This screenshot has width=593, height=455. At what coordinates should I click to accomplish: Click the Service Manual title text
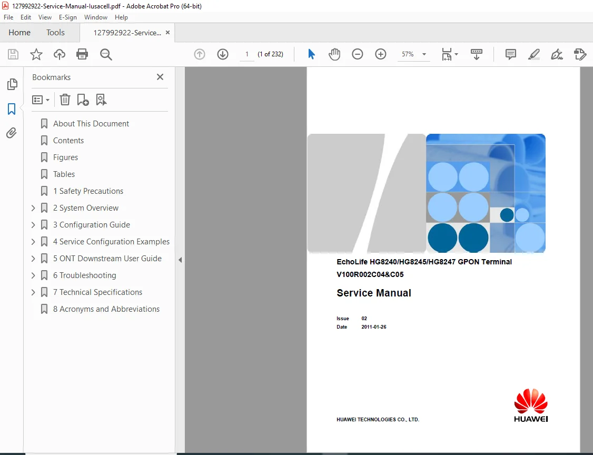tap(373, 293)
